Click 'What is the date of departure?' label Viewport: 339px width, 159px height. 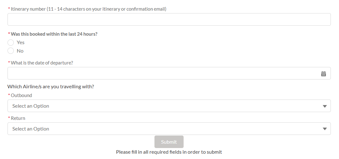pos(42,63)
